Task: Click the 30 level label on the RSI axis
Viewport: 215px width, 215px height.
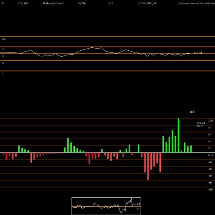Action: pyautogui.click(x=3, y=63)
